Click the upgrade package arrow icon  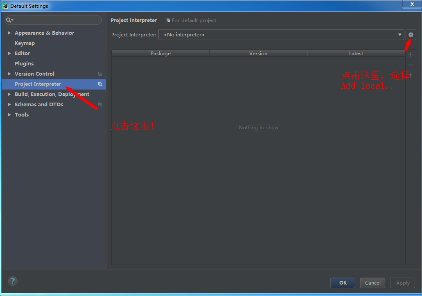[x=411, y=75]
